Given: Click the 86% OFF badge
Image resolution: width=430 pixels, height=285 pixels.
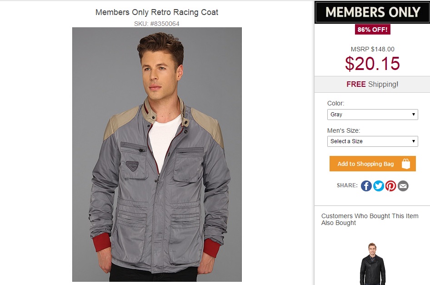Looking at the screenshot, I should (x=373, y=30).
